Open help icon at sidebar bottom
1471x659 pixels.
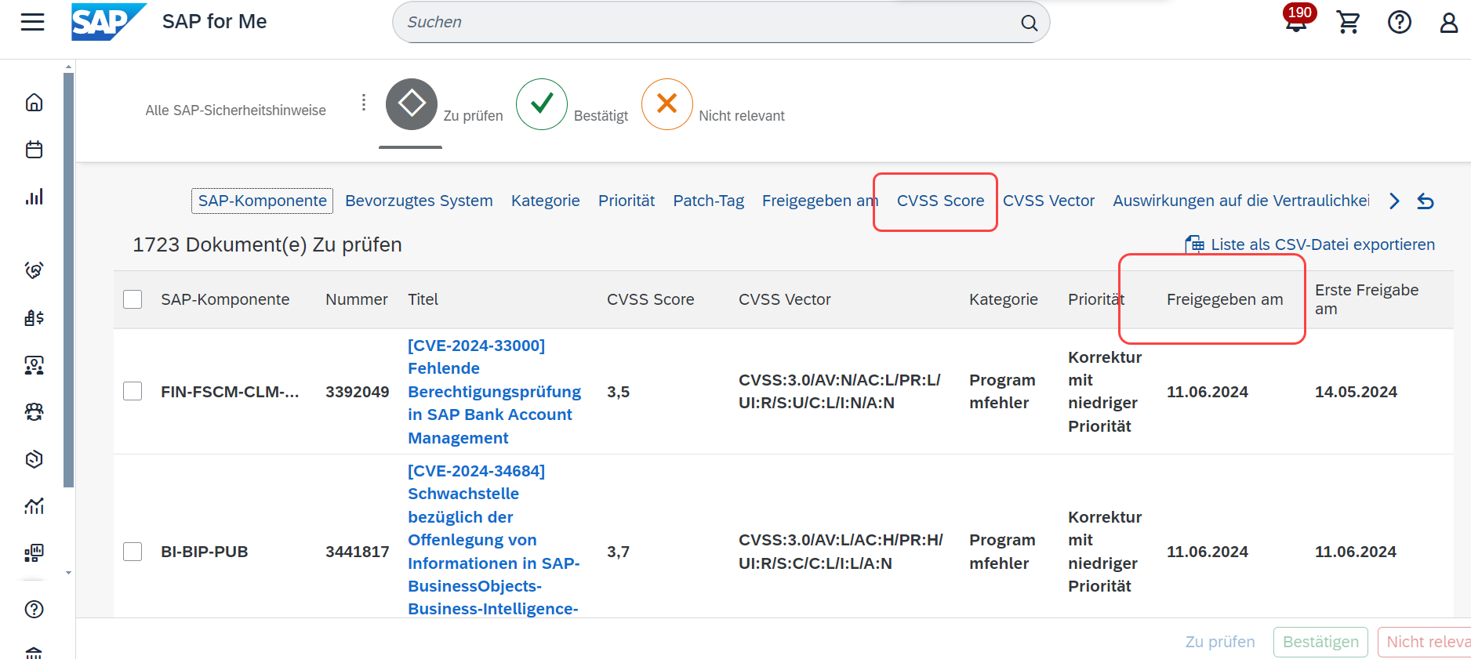tap(34, 609)
